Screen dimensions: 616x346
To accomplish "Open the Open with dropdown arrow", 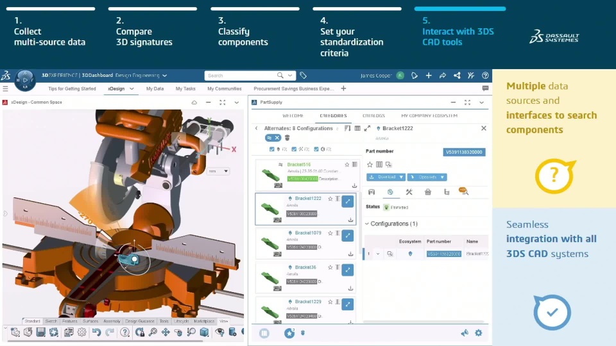I will tap(442, 177).
